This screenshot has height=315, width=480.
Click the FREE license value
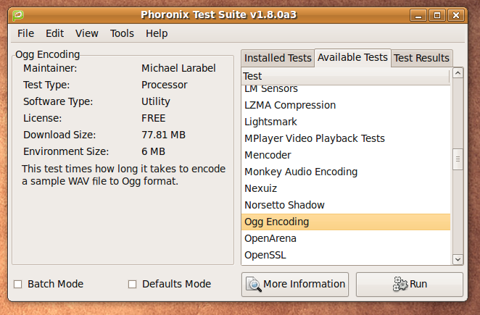point(154,118)
